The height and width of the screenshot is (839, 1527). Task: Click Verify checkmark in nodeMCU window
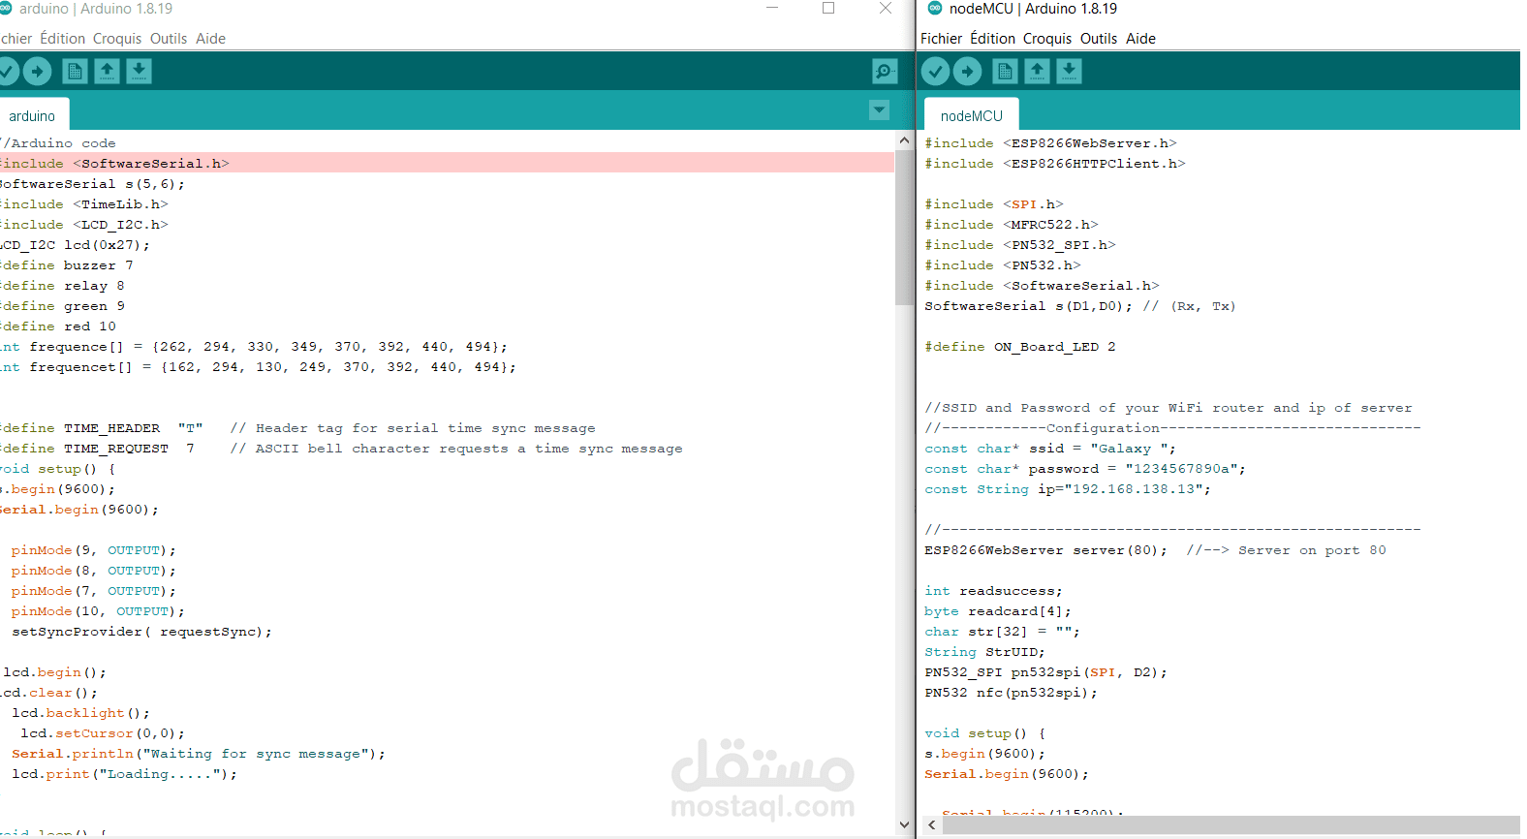tap(935, 71)
